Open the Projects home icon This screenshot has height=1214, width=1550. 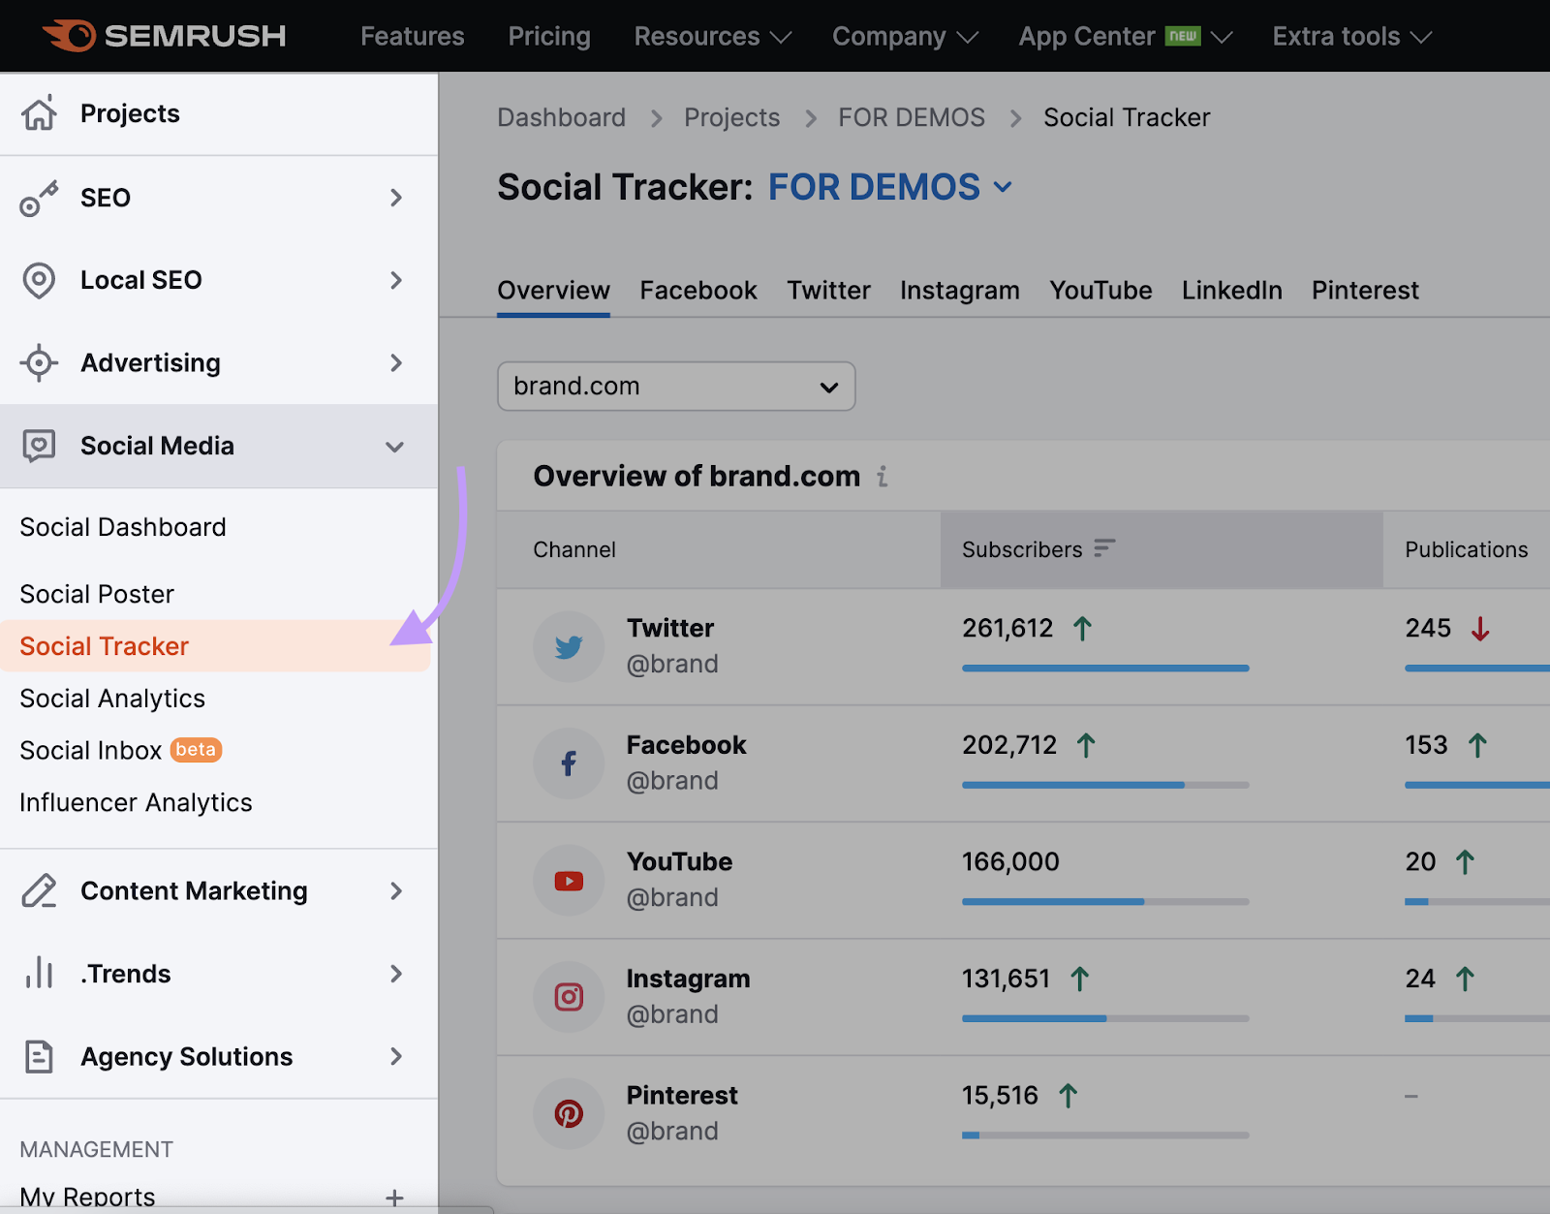(x=39, y=113)
